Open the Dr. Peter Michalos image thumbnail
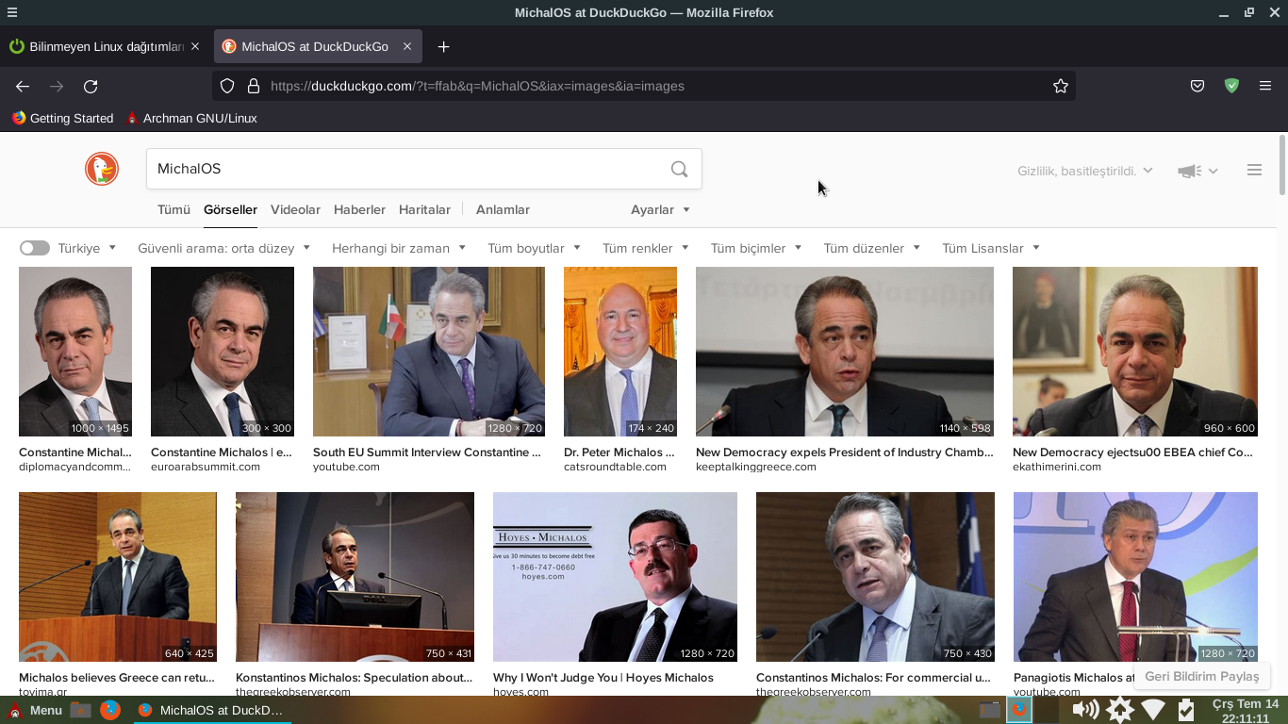Screen dimensions: 1288x724 [x=620, y=352]
